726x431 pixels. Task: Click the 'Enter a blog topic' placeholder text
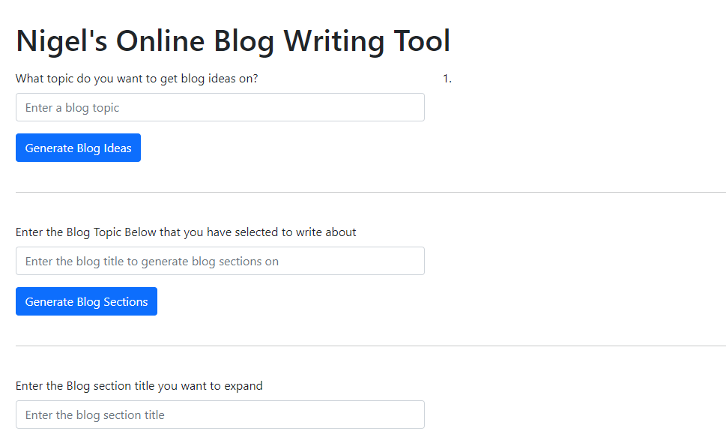pos(72,107)
